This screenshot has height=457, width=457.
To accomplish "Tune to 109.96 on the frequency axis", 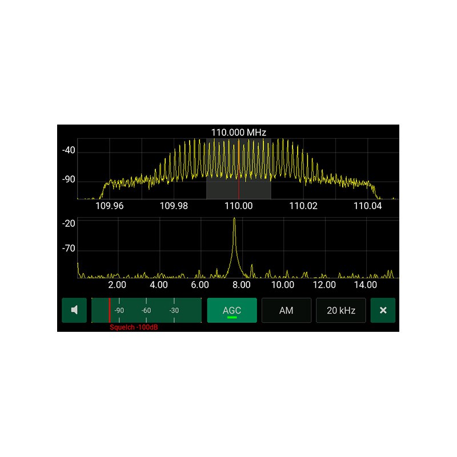I will pos(109,206).
